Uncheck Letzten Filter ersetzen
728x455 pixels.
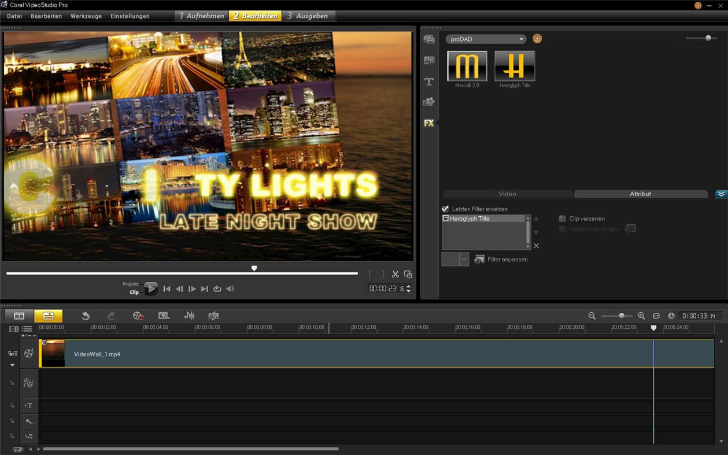tap(445, 209)
